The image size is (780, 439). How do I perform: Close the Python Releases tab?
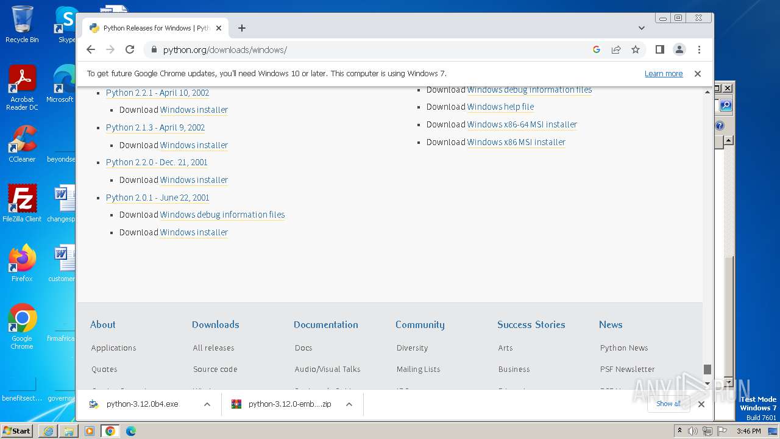[x=219, y=28]
